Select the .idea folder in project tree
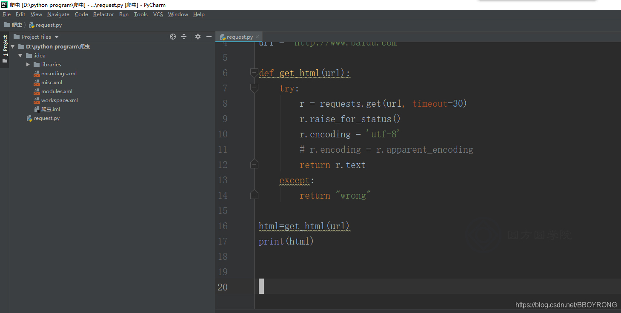The image size is (621, 313). [x=40, y=56]
